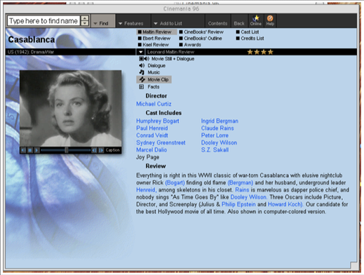This screenshot has height=275, width=364.
Task: Toggle the Awards section
Action: (190, 45)
